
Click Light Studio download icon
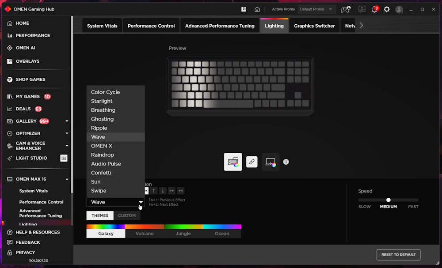64,158
